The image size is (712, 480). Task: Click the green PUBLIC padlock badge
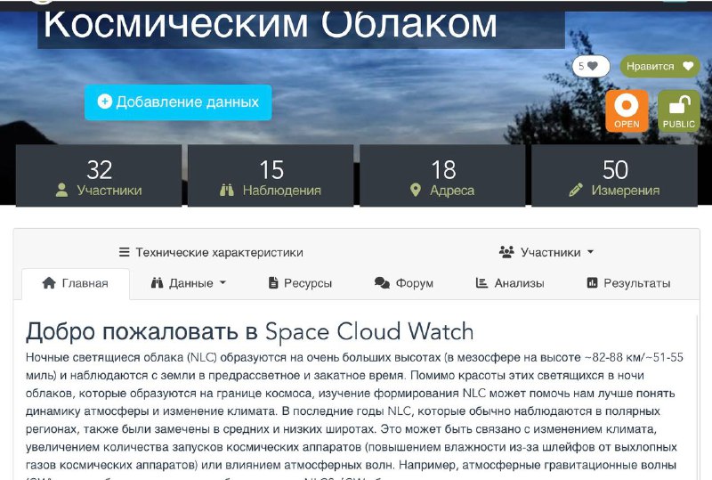point(678,111)
